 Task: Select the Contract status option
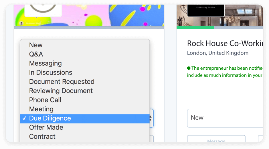[42, 136]
